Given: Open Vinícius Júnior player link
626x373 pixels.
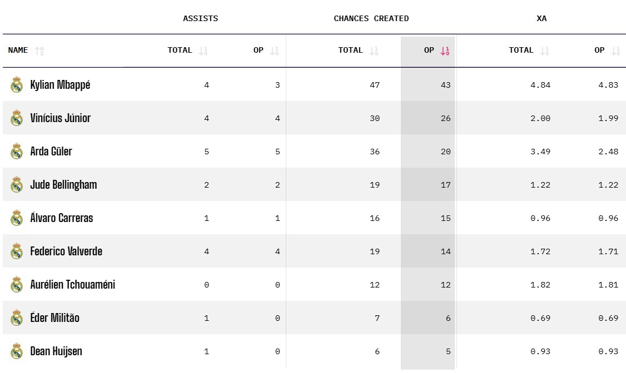Looking at the screenshot, I should [60, 118].
